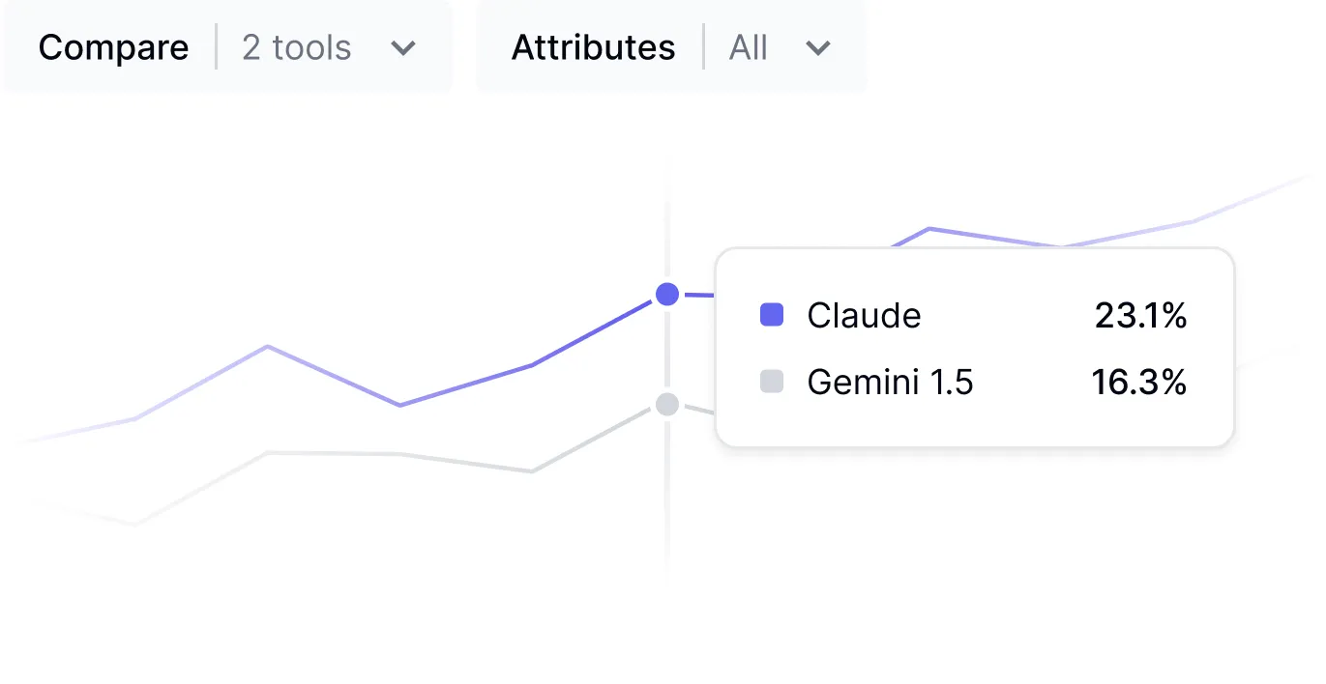
Task: Select the Claude label in the tooltip
Action: tap(864, 315)
